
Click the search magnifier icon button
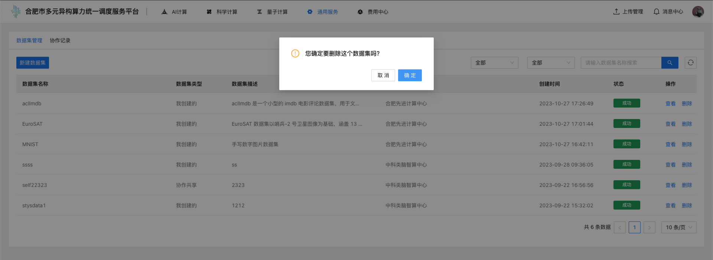coord(670,63)
